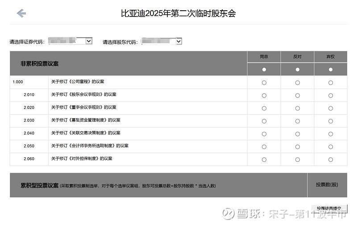Click the page title 比亚迪2025年第二次临时股东会
Viewport: 357px width, 225px height.
click(x=178, y=13)
